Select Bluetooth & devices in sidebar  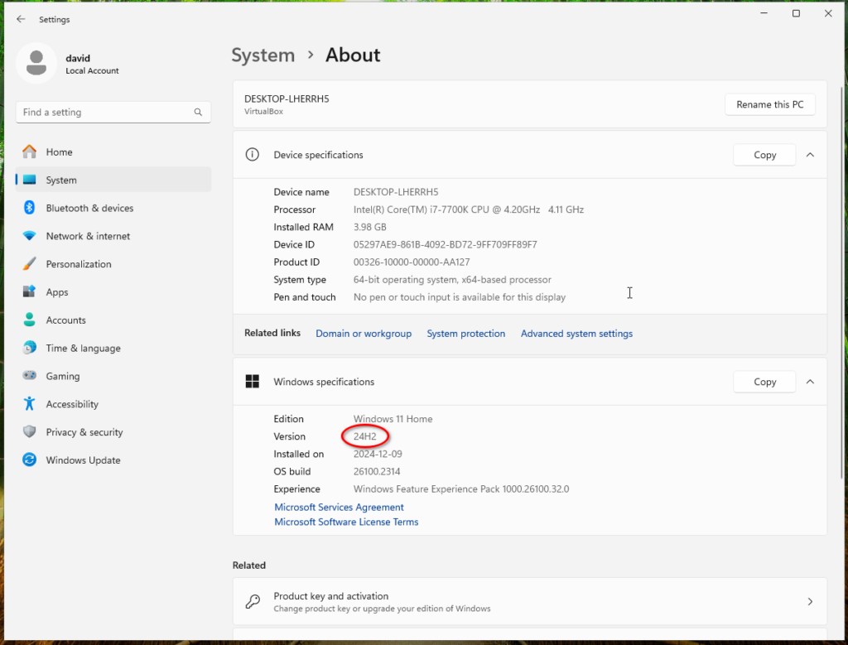(113, 208)
